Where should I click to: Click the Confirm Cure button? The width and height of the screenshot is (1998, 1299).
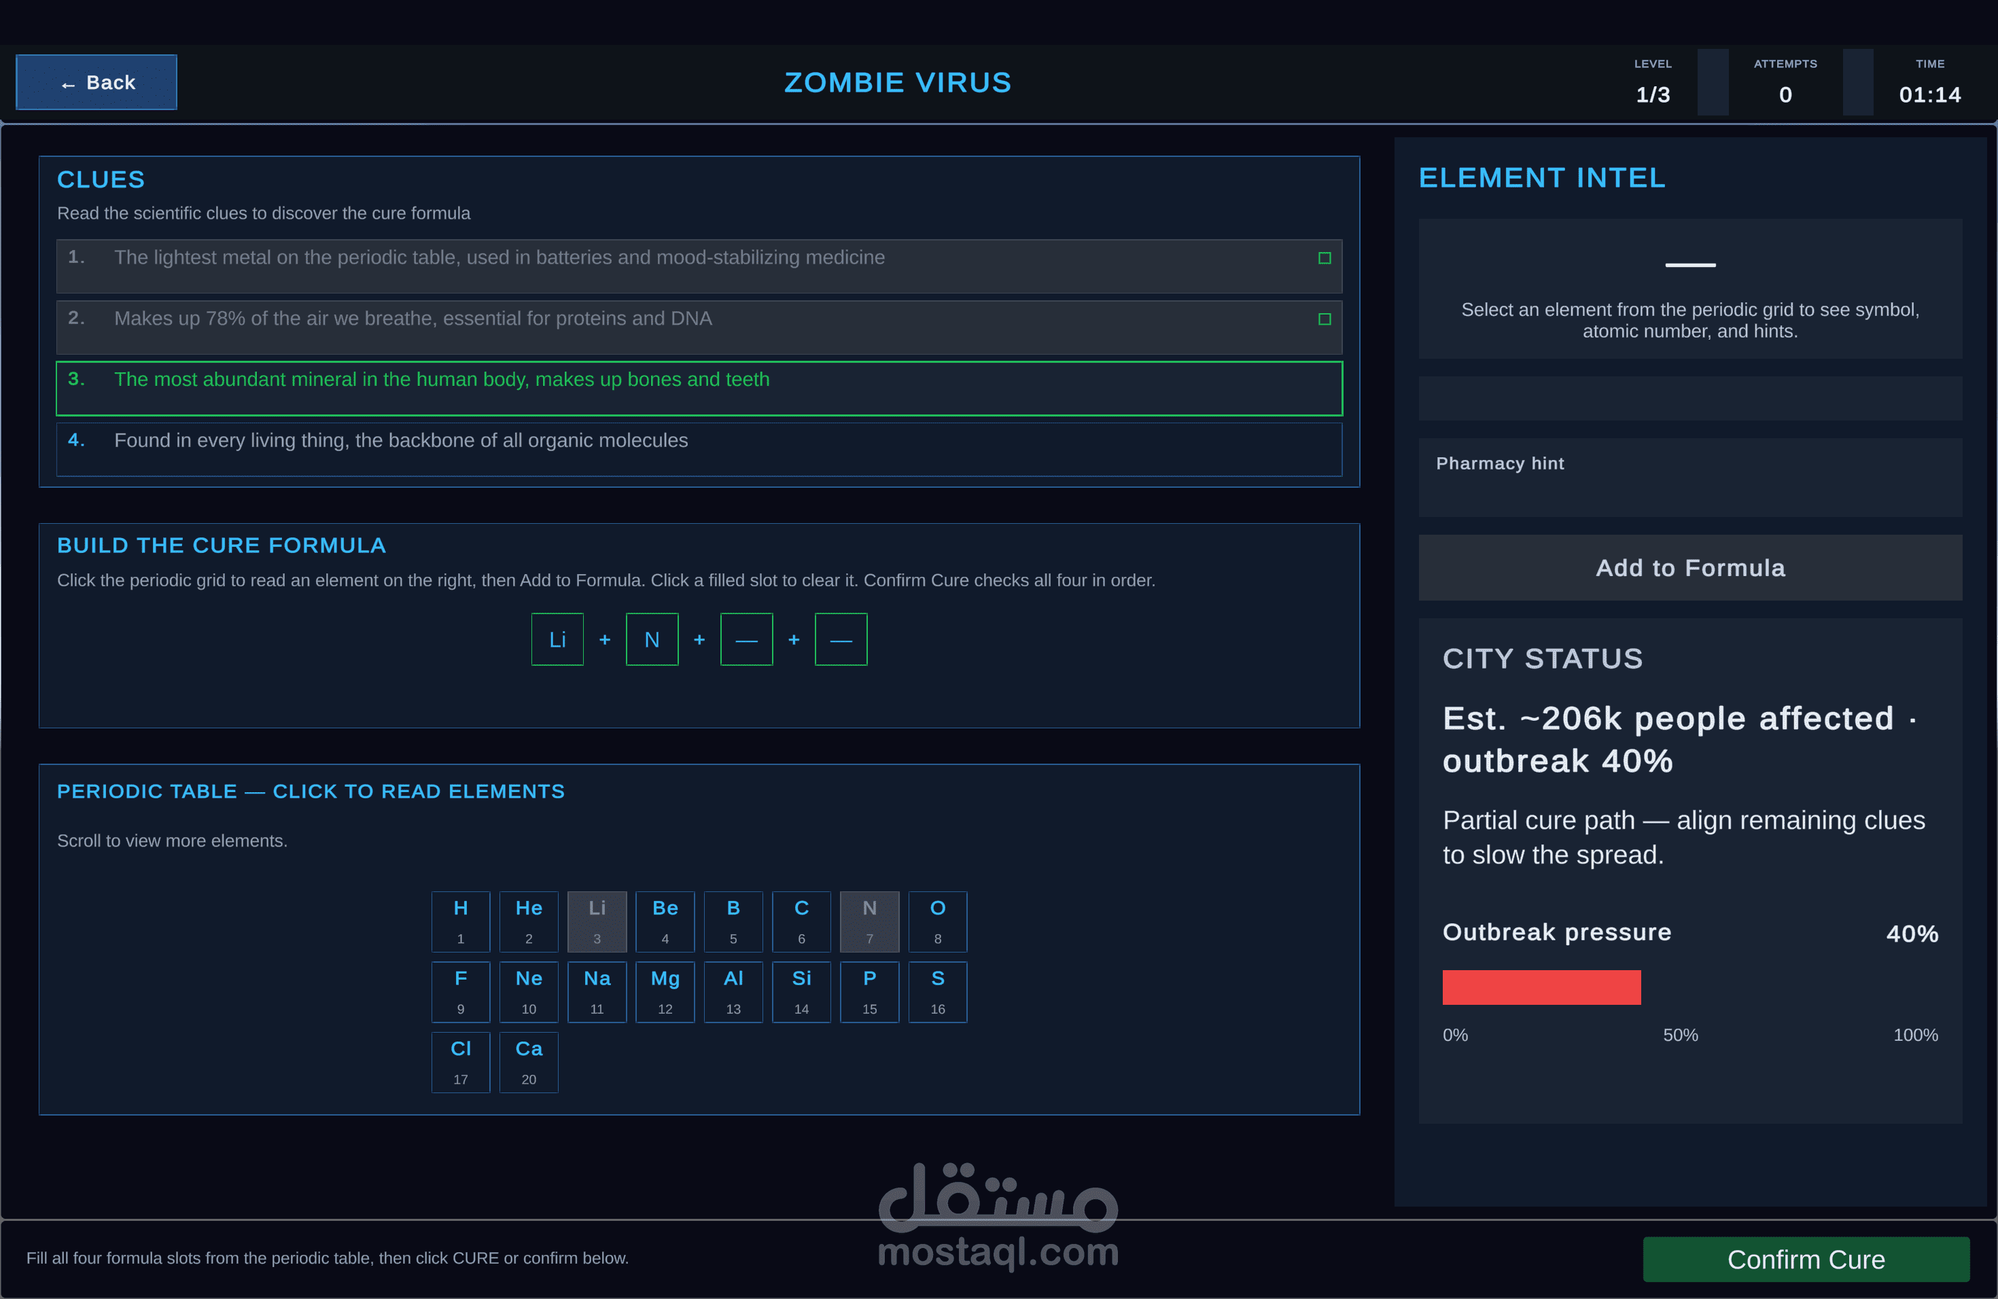(1806, 1260)
